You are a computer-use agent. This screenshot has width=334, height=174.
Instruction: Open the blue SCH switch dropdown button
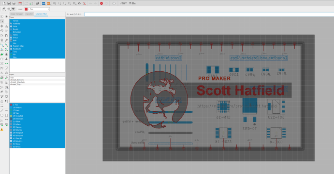pos(44,3)
